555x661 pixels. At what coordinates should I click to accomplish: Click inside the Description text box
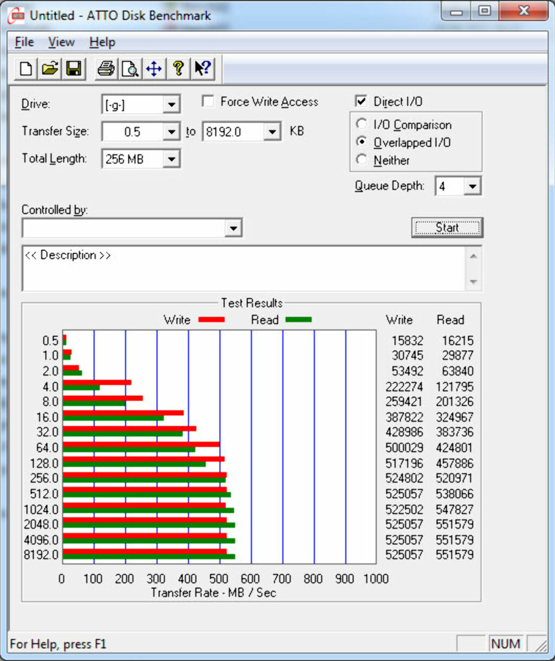pyautogui.click(x=244, y=268)
